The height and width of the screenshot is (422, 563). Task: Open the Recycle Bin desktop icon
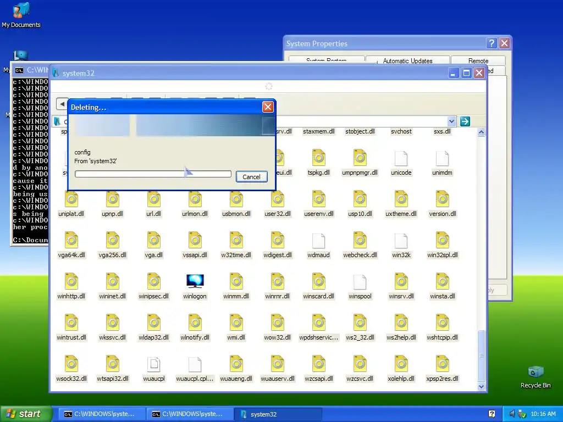click(x=536, y=376)
